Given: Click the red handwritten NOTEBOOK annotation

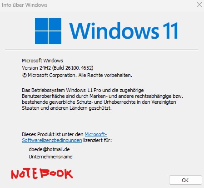Looking at the screenshot, I should pos(42,173).
